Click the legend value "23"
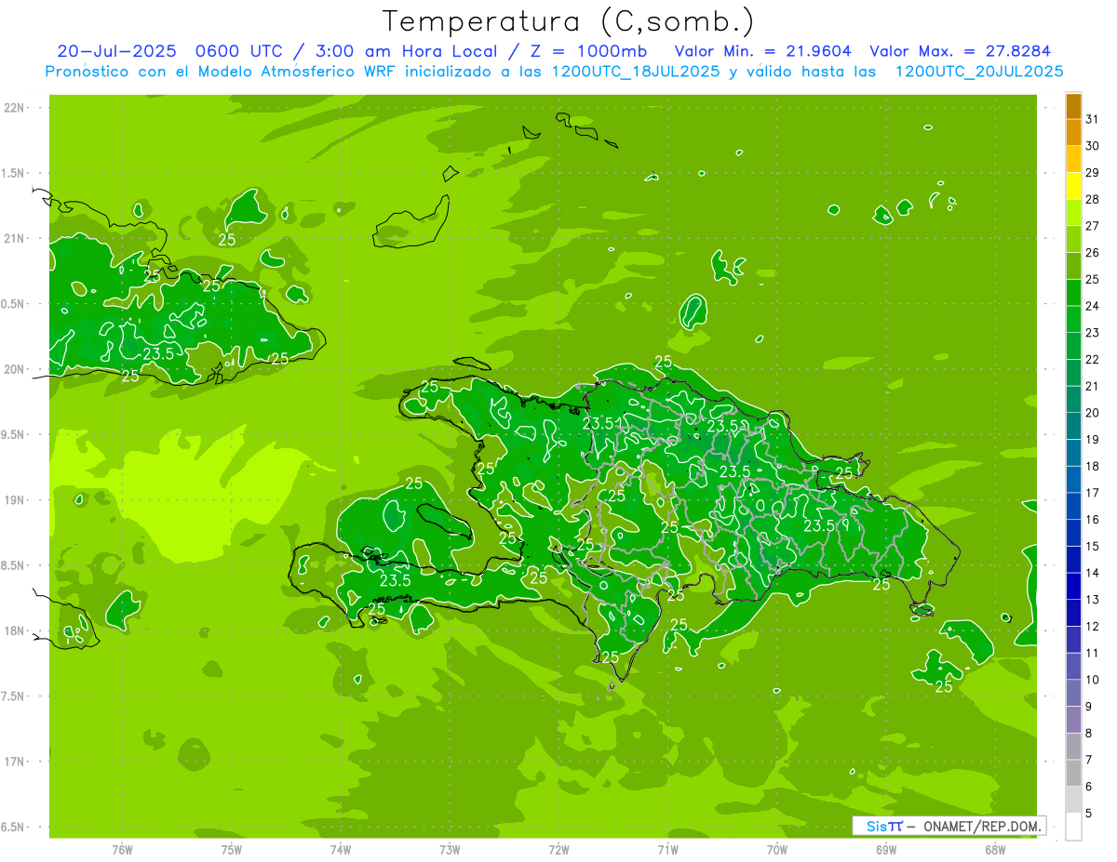Viewport: 1117px width, 862px height. (x=1092, y=332)
